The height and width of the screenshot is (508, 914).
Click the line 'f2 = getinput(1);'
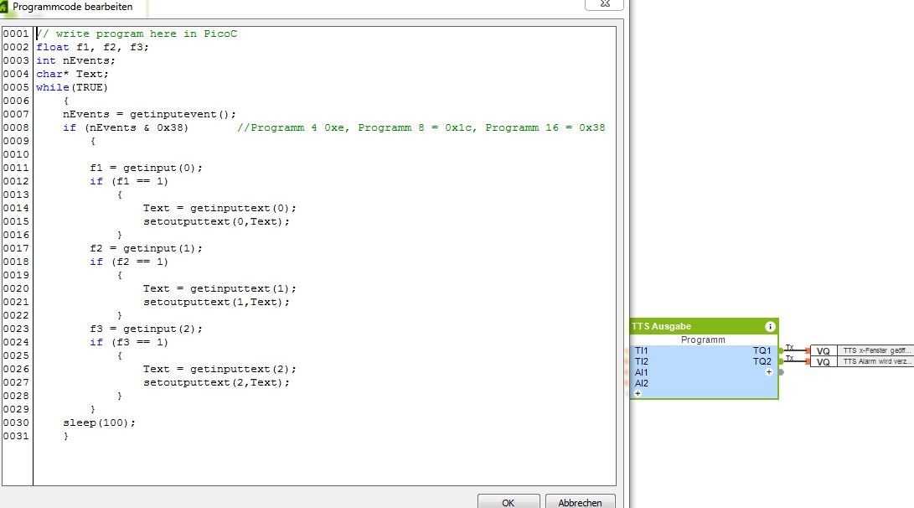pyautogui.click(x=147, y=248)
